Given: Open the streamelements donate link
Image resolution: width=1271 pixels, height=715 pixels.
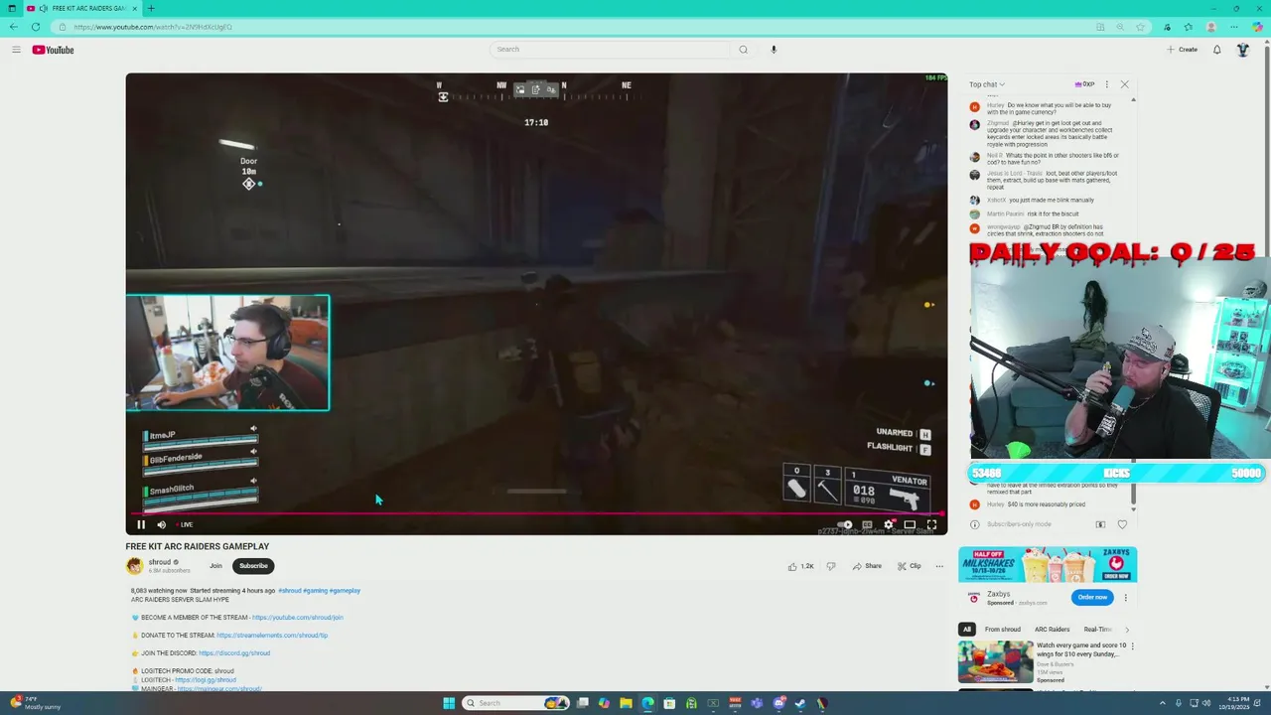Looking at the screenshot, I should 272,636.
